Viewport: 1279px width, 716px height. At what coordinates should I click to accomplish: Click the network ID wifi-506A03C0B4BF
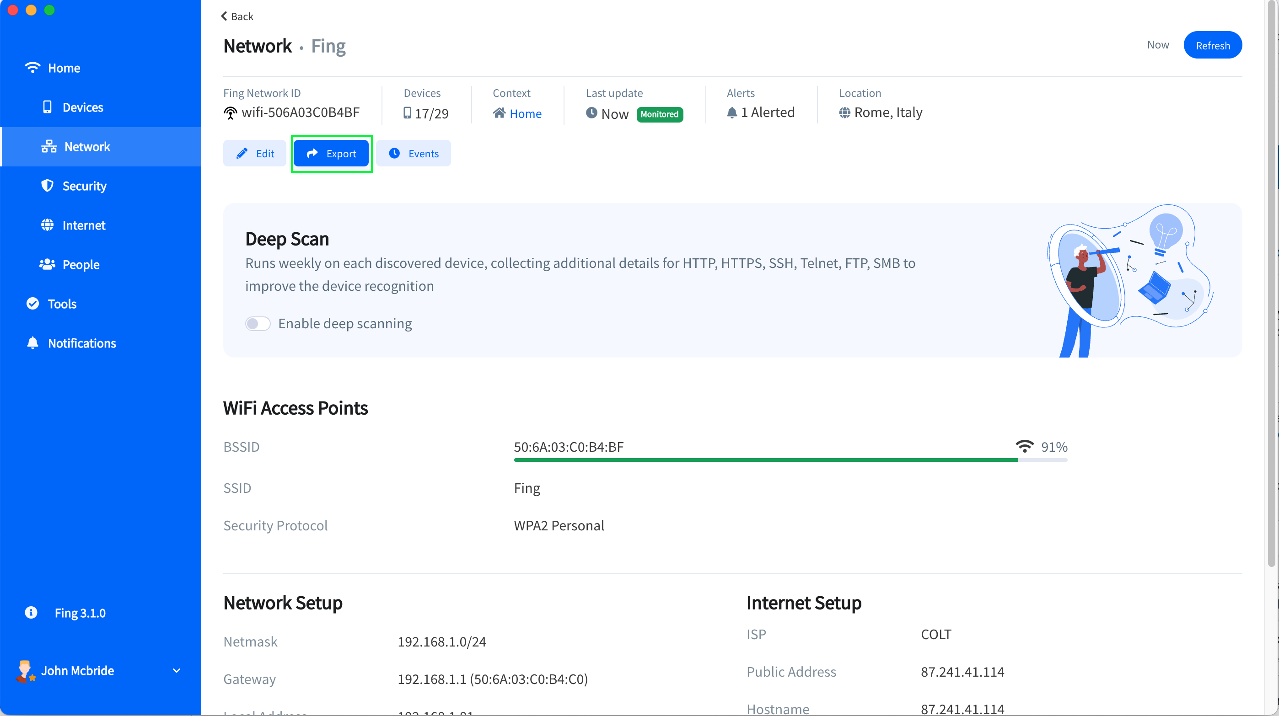(301, 112)
